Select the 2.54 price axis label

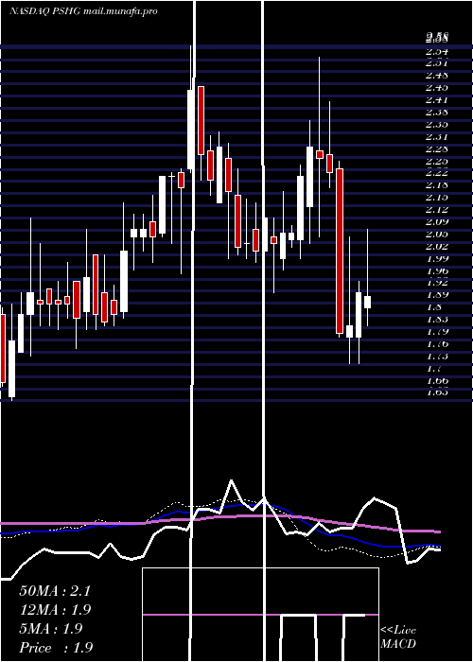coord(437,51)
